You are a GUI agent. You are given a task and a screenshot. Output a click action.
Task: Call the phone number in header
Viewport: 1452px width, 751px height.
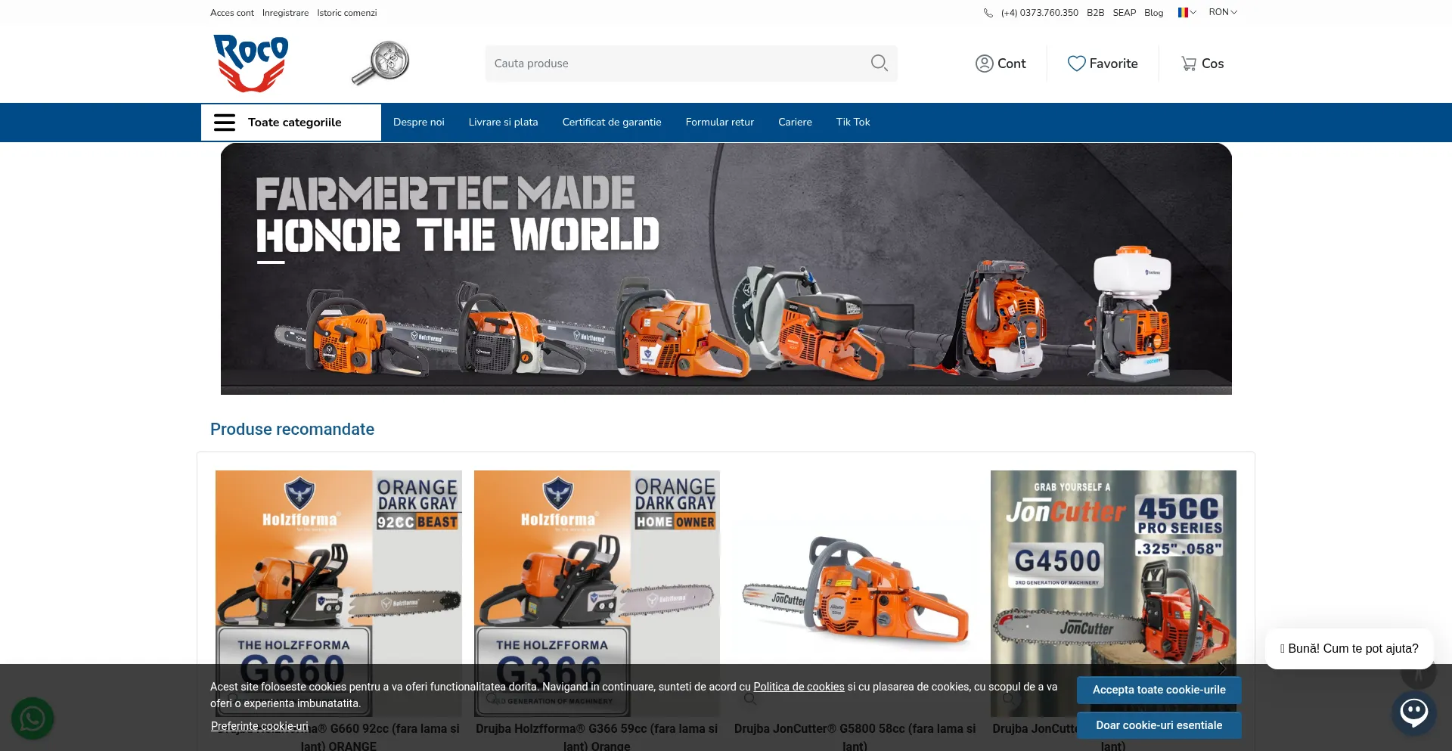coord(1039,13)
